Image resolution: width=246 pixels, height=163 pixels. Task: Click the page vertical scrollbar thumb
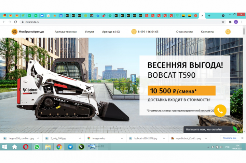point(244,31)
